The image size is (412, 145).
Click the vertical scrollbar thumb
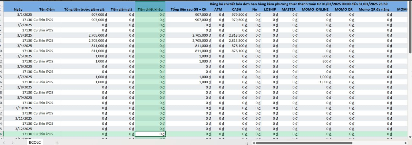(x=410, y=29)
